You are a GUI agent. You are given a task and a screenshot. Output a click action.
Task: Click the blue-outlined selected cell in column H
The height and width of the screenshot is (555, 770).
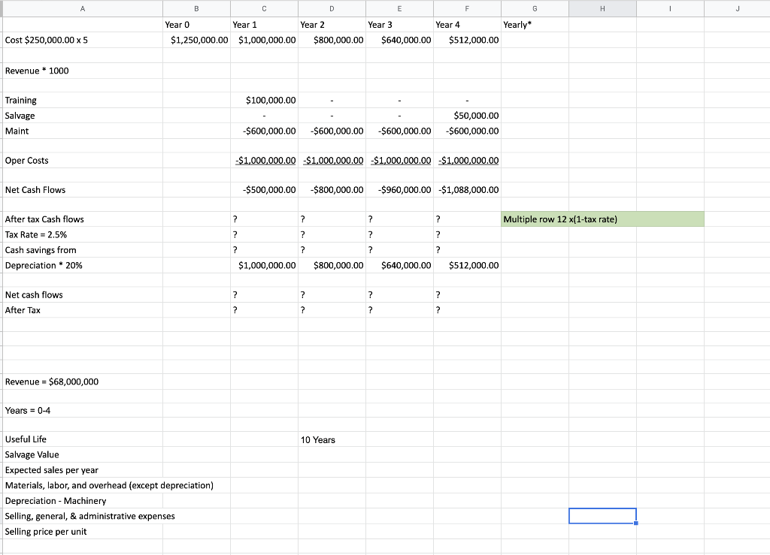(x=603, y=516)
